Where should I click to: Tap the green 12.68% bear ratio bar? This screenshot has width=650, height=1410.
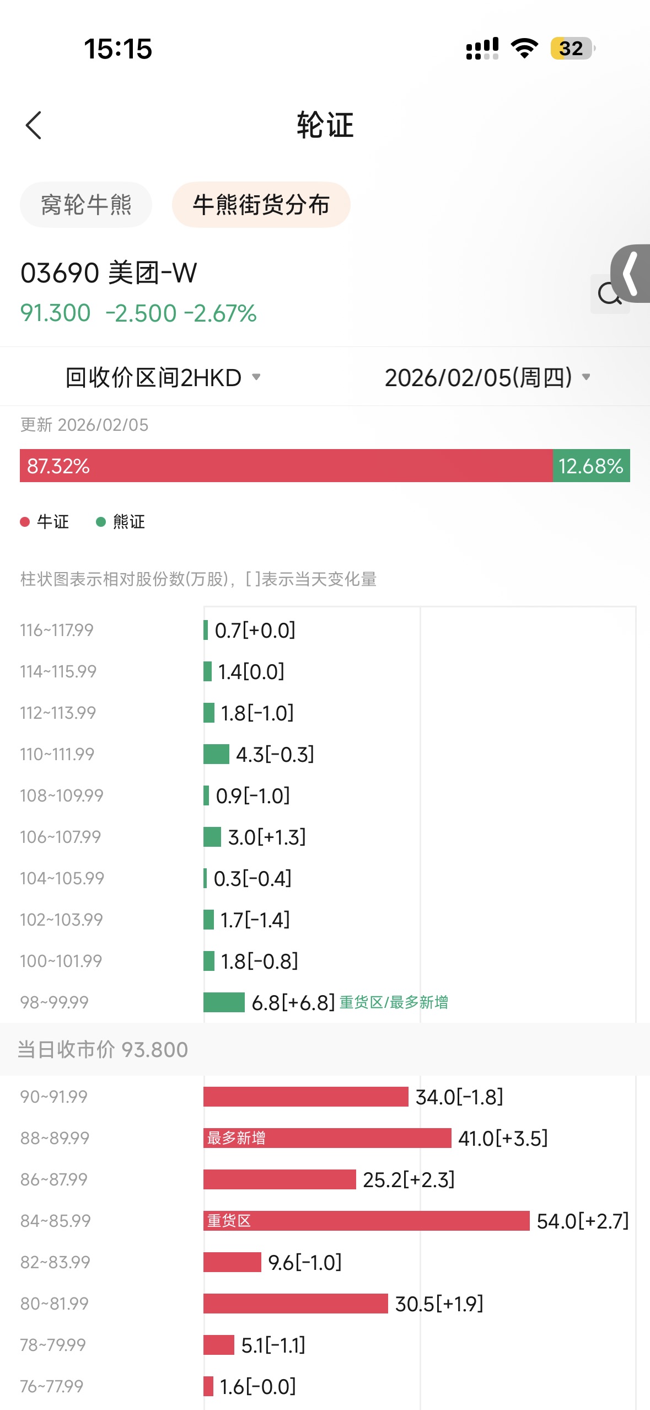click(591, 466)
